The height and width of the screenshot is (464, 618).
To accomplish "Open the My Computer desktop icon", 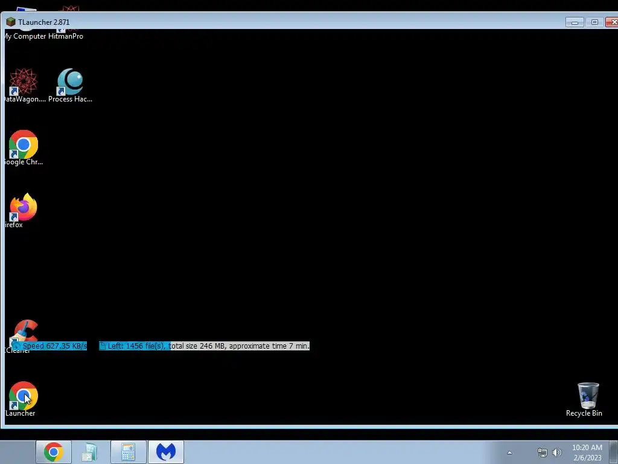I will pos(25,34).
